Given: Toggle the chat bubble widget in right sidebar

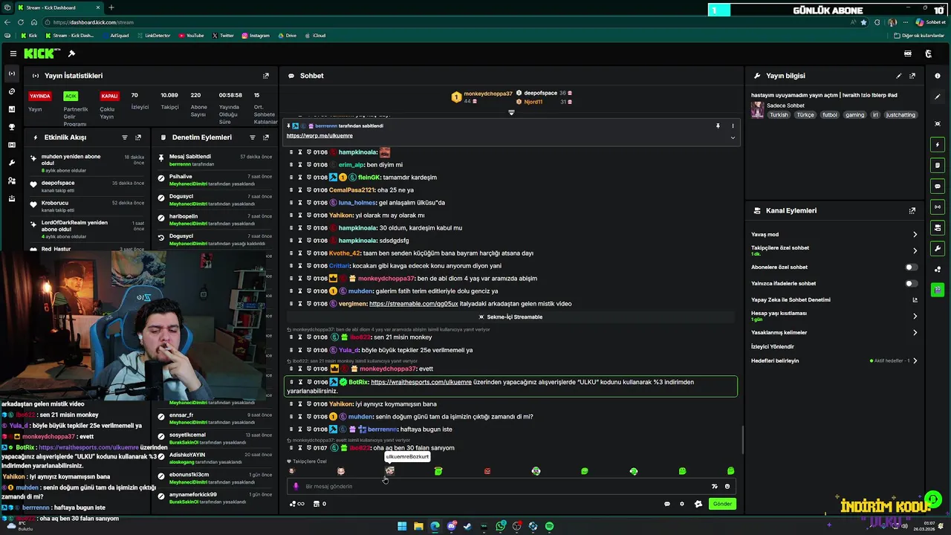Looking at the screenshot, I should click(x=938, y=187).
